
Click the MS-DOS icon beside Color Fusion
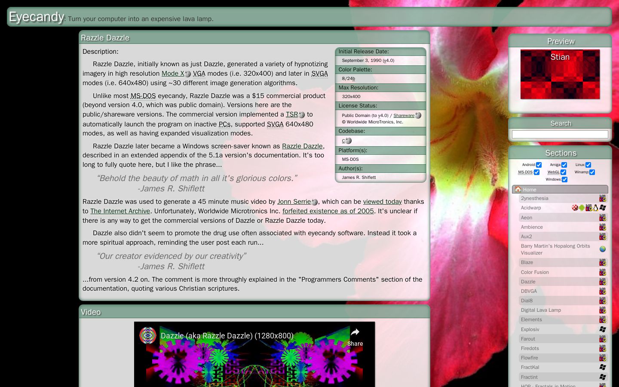point(603,272)
